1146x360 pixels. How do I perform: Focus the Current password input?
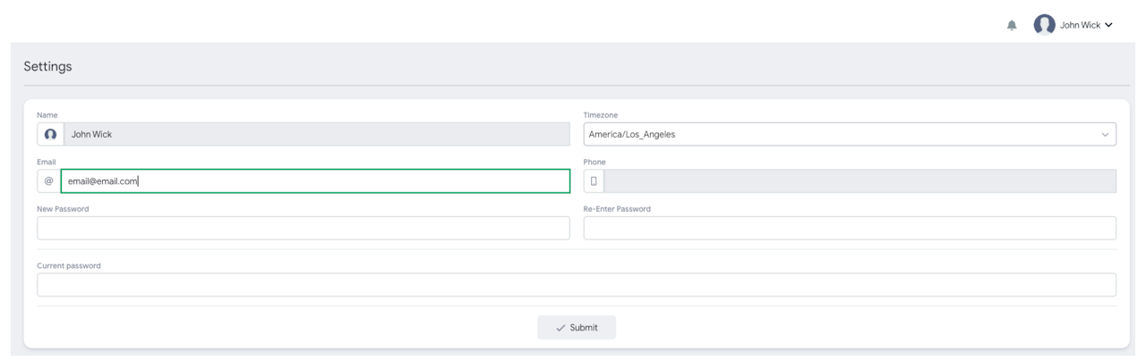pos(577,285)
